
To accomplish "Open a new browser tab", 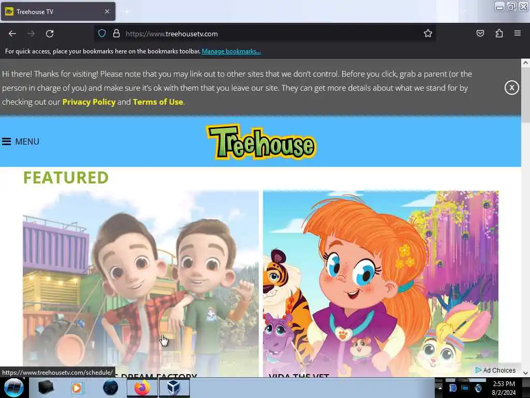I will [x=126, y=12].
